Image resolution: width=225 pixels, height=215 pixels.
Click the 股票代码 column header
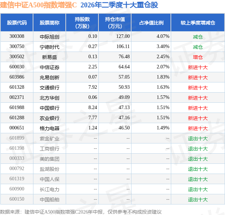point(17,22)
